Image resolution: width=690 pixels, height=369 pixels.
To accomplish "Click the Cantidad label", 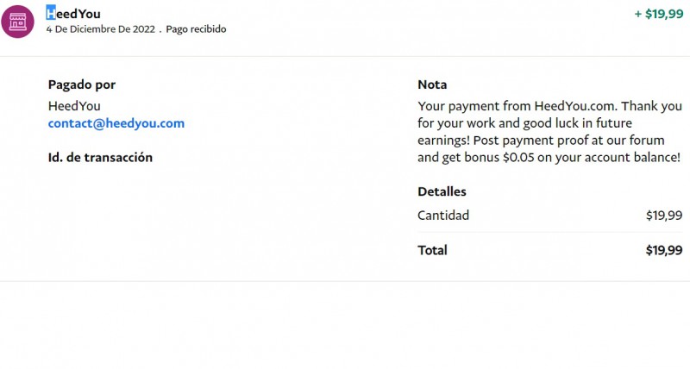I will [443, 216].
